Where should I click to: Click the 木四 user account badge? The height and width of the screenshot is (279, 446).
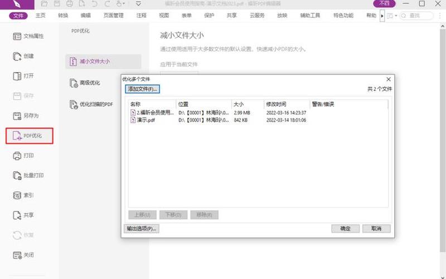(384, 3)
